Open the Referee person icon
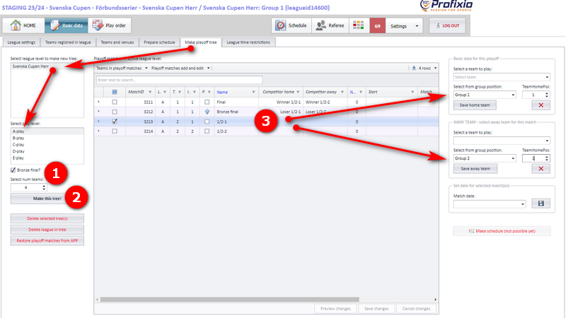Viewport: 566px width, 318px height. click(320, 25)
